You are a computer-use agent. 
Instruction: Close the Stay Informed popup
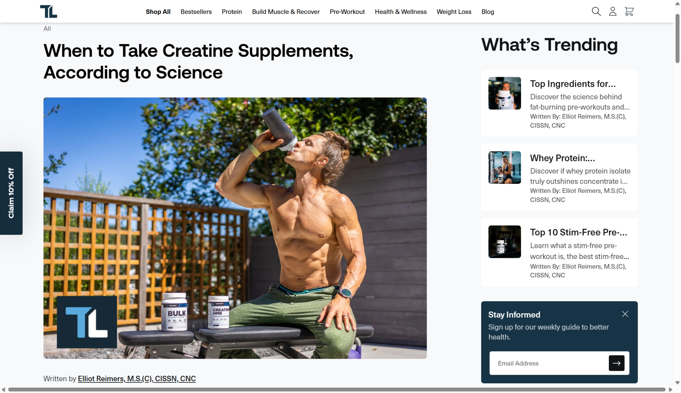pos(625,314)
